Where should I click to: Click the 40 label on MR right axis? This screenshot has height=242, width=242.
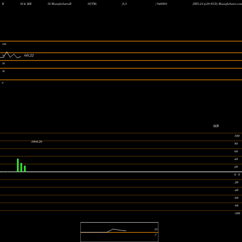[x=236, y=159]
